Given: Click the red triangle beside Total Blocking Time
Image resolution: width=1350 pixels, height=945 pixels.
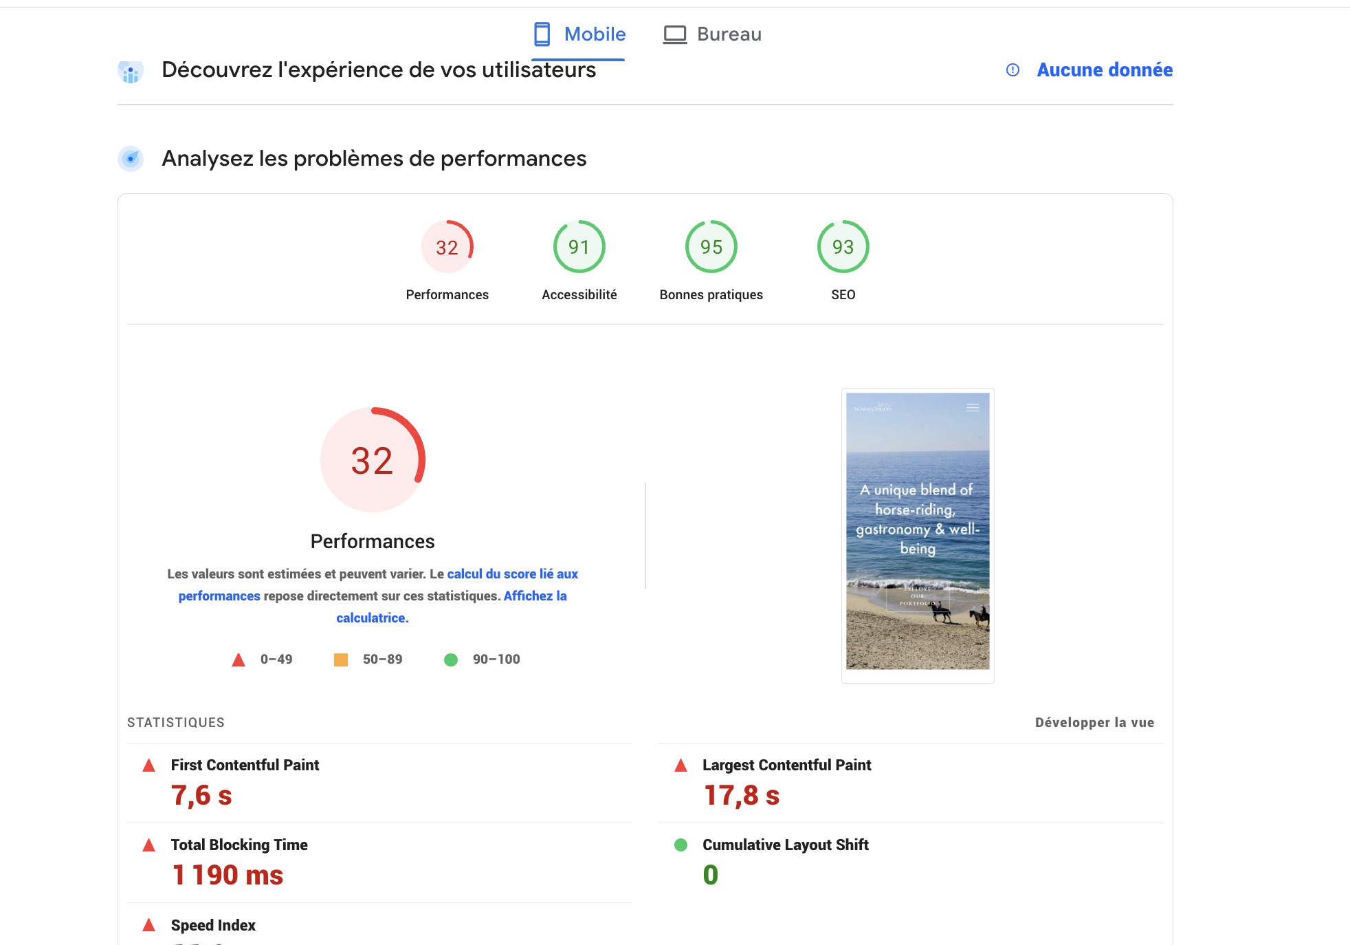Looking at the screenshot, I should point(148,845).
